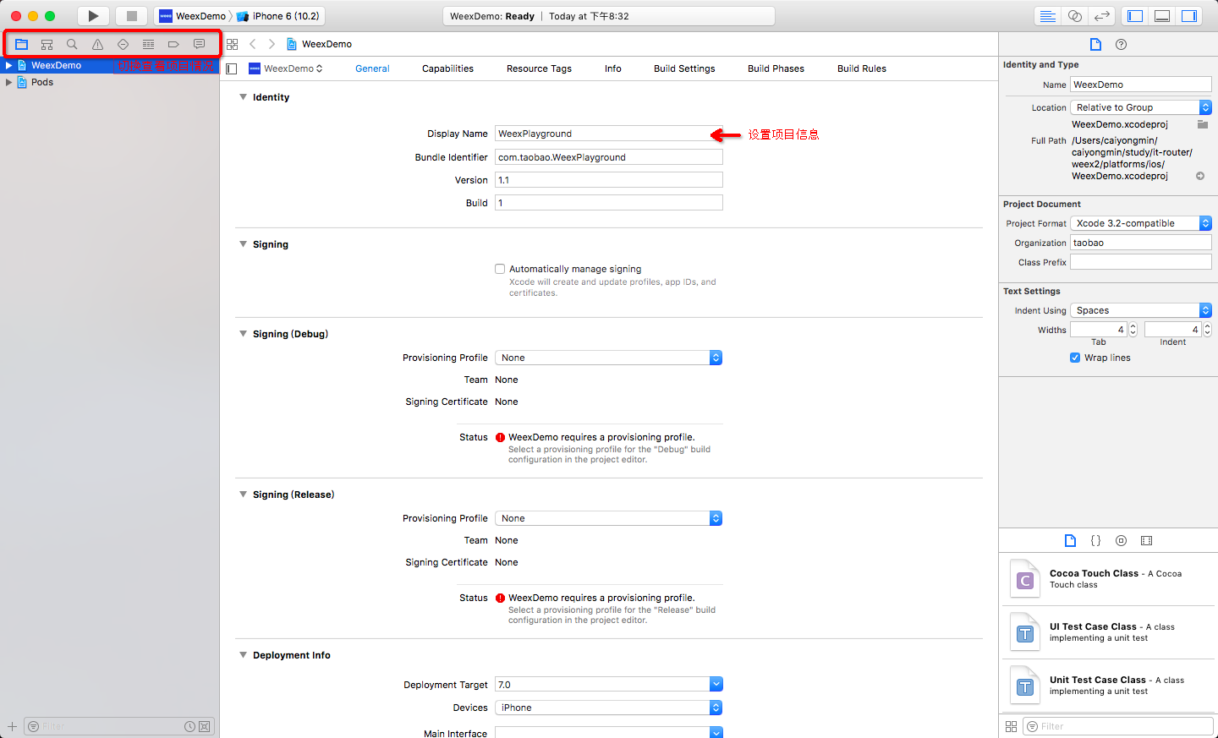Switch to the Capabilities tab
This screenshot has height=738, width=1218.
(447, 68)
